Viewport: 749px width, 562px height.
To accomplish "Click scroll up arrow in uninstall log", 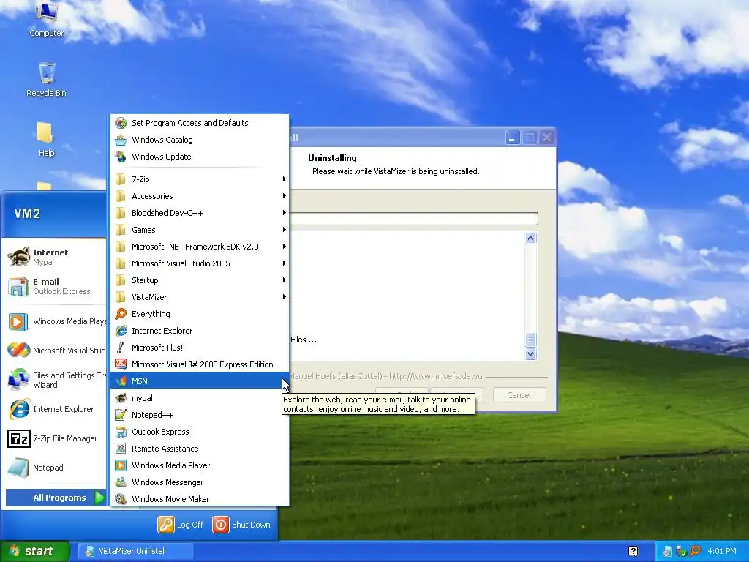I will click(x=531, y=239).
